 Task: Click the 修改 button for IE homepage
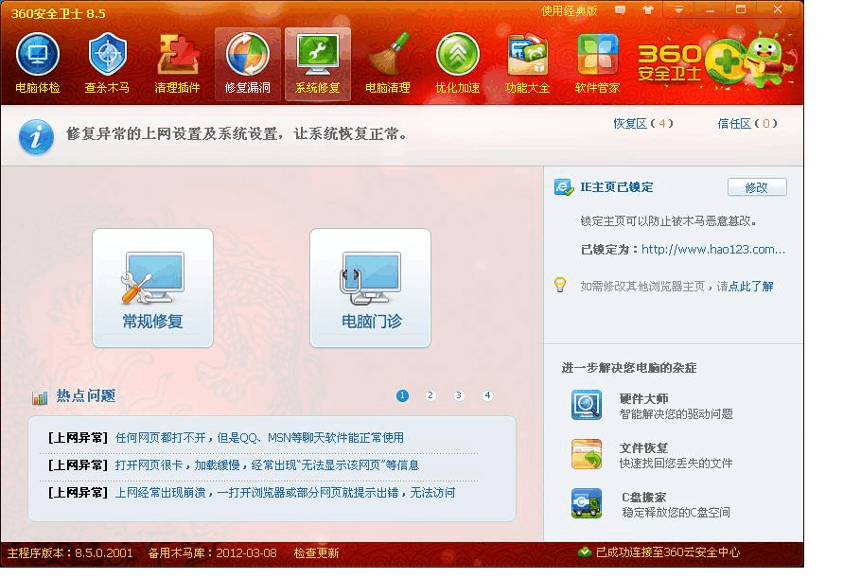pyautogui.click(x=757, y=187)
